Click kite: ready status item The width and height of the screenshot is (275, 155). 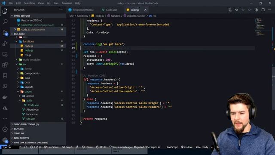pos(202,147)
